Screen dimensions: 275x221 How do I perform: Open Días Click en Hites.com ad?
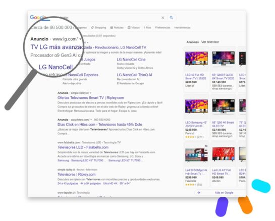tap(100, 125)
